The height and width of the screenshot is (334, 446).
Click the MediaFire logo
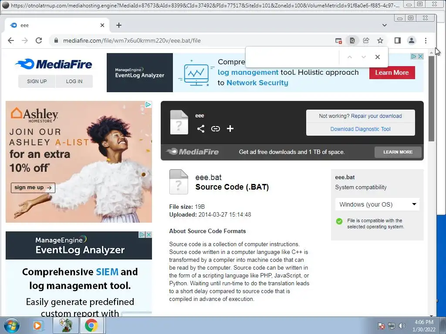click(x=54, y=64)
